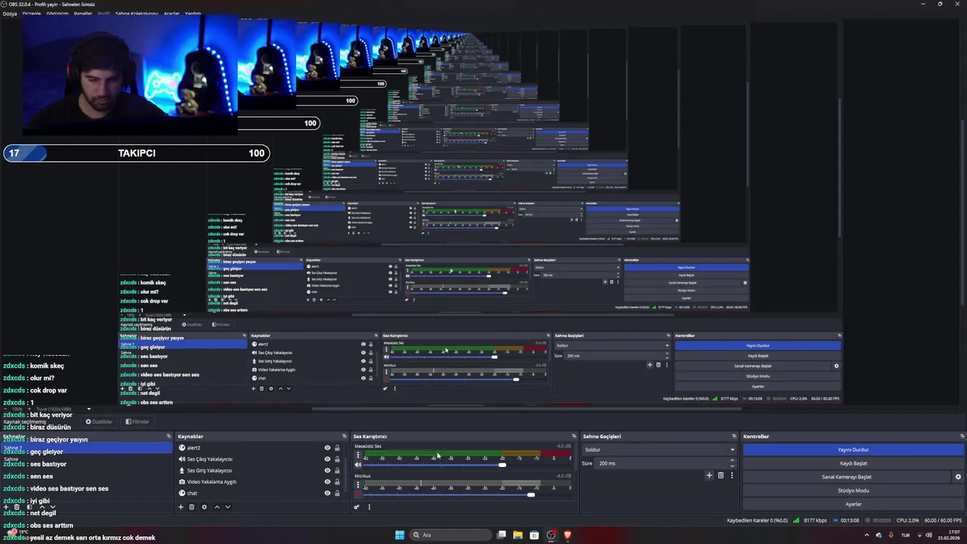Add a new source with the plus icon in Kaynaklar
Screen dimensions: 967x544
[x=181, y=507]
